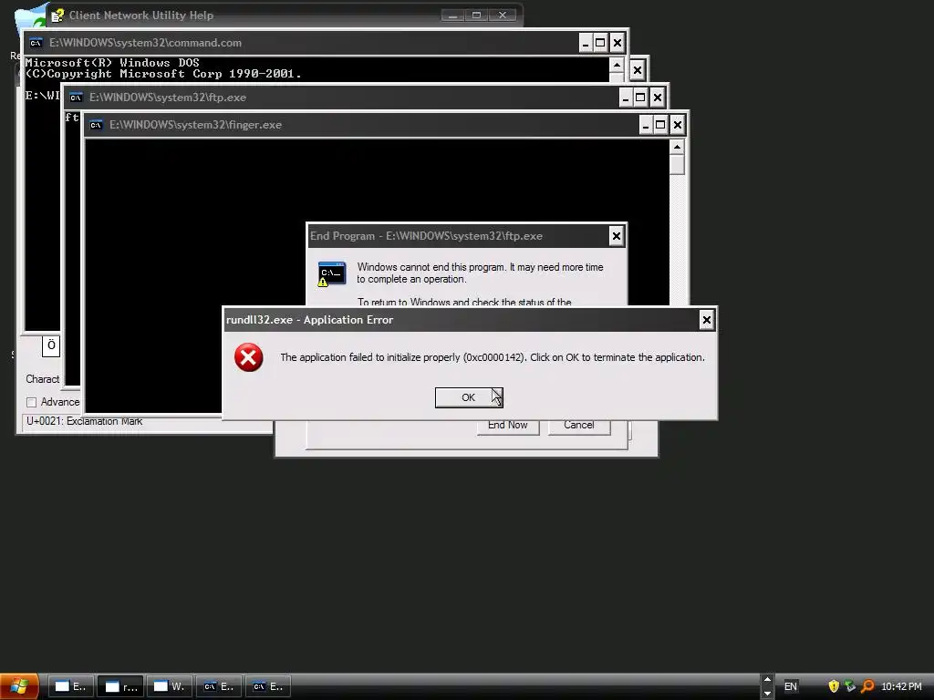Switch to the first console 'E..' taskbar button
The image size is (934, 700).
219,686
